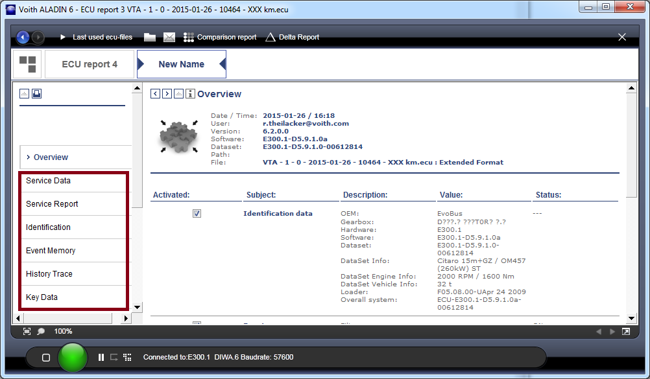This screenshot has width=650, height=379.
Task: Open the Comparison report
Action: pyautogui.click(x=220, y=37)
